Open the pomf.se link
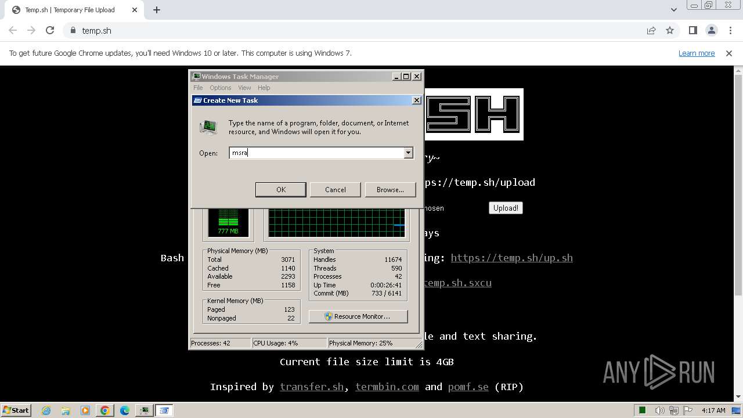Image resolution: width=743 pixels, height=418 pixels. click(468, 387)
